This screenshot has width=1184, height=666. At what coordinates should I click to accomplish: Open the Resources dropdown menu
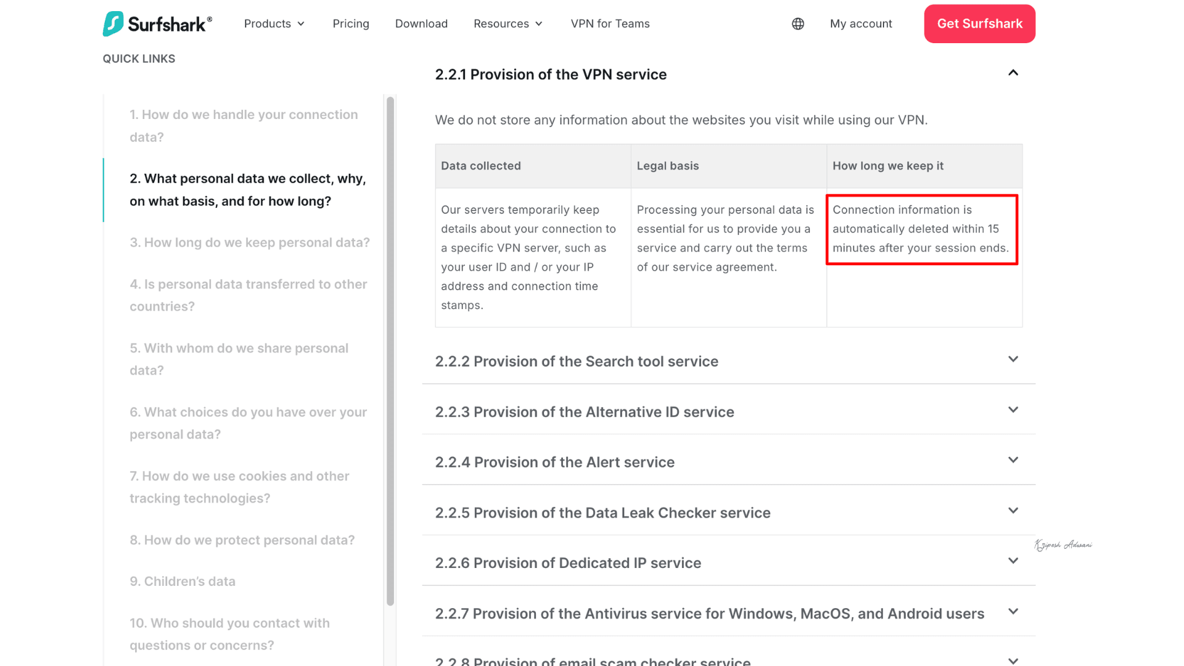pos(508,24)
